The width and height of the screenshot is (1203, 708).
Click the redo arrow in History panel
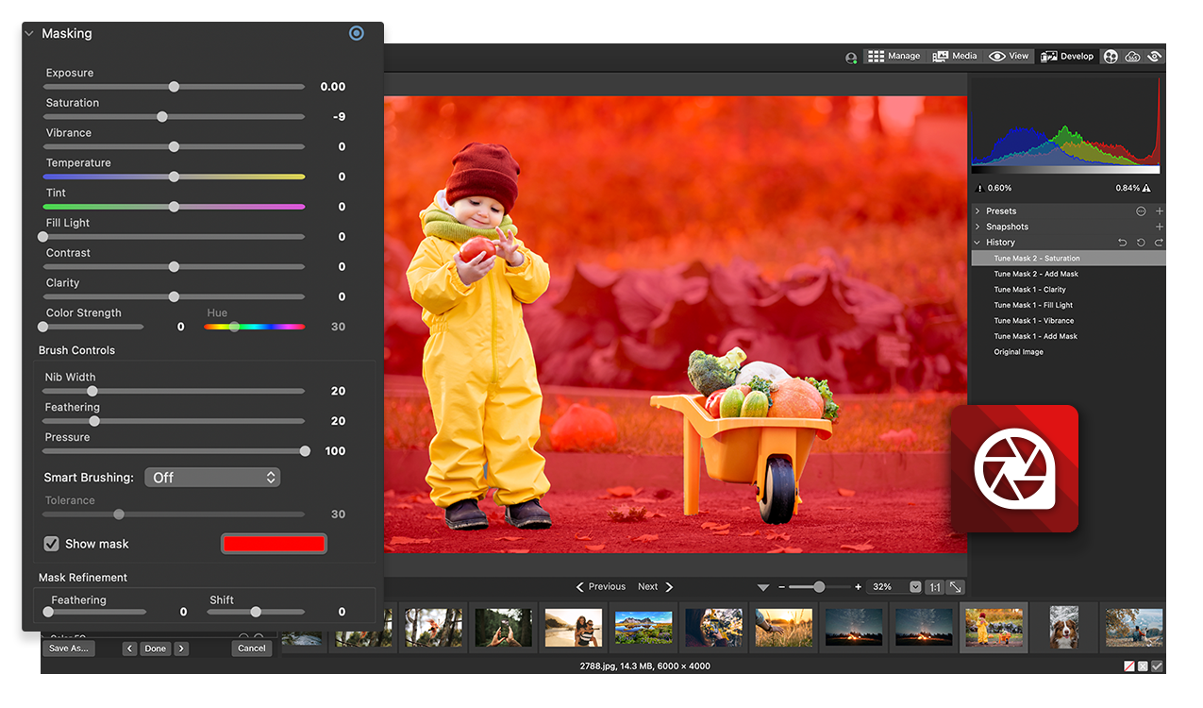[1159, 243]
